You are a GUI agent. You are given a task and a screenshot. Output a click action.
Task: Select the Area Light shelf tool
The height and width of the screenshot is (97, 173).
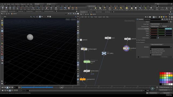pos(105,8)
